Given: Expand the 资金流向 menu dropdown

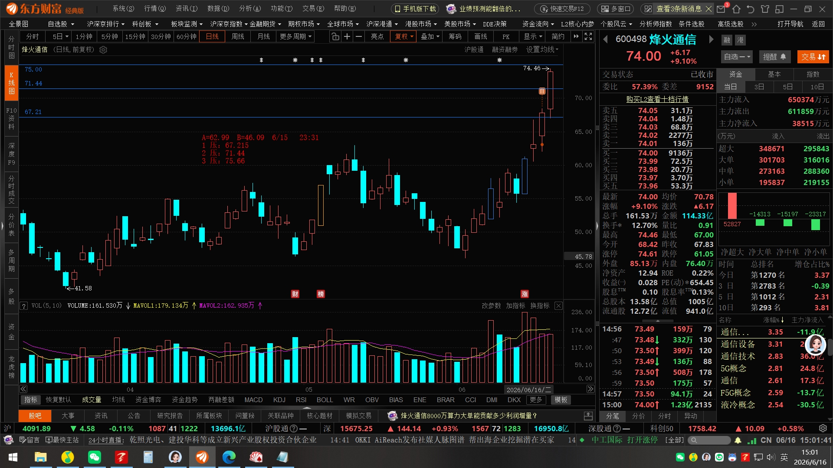Looking at the screenshot, I should tap(538, 24).
